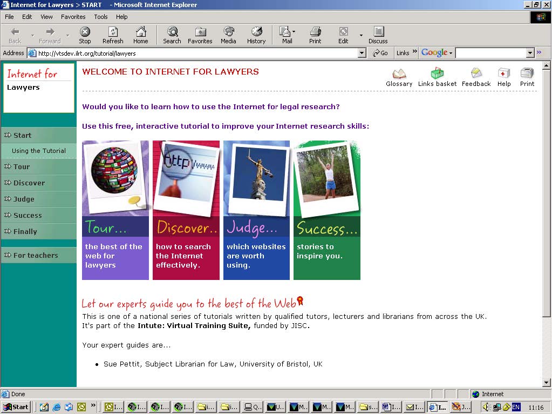Viewport: 552px width, 414px height.
Task: Click the Edit toolbar button
Action: [x=343, y=35]
